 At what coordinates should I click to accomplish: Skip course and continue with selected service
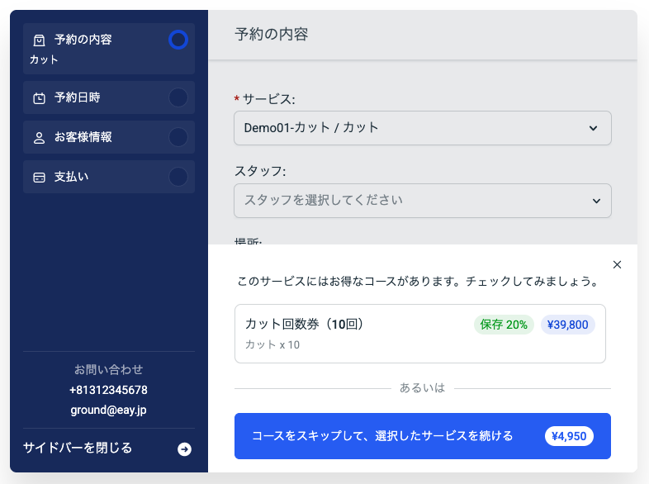[422, 436]
